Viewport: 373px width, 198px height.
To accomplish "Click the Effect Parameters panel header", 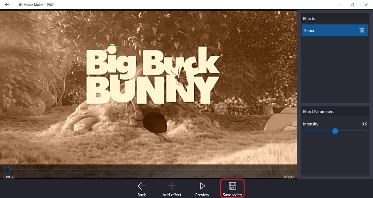I will point(319,112).
